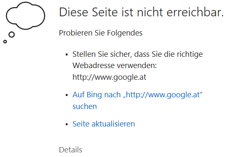
Task: Click the Webadresse verwenden text line
Action: (x=114, y=66)
